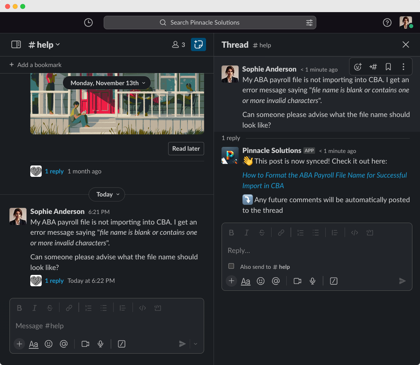Focus the Search Pinnacle Solutions field
420x365 pixels.
coord(210,22)
